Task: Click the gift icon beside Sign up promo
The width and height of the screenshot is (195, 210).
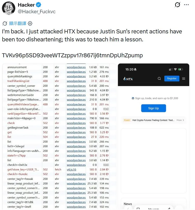Action: pos(133,98)
